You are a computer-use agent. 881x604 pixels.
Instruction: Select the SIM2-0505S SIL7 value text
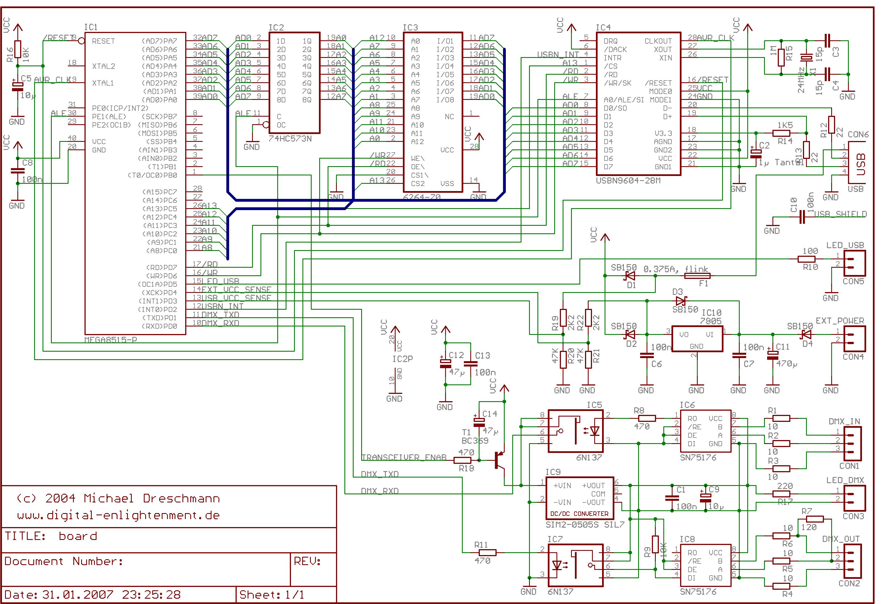tap(585, 525)
